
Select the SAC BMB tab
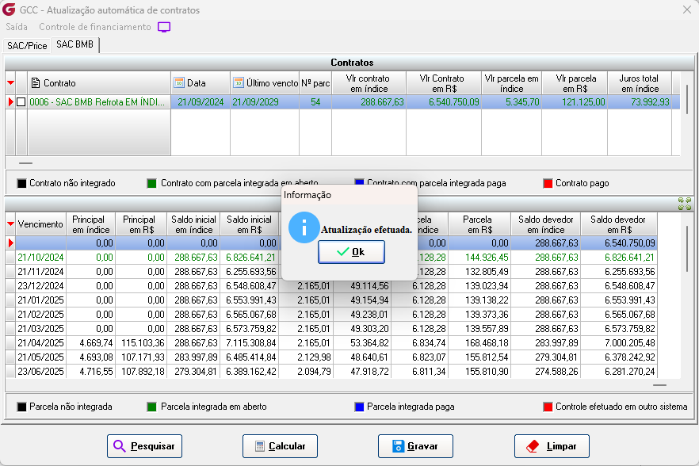(x=74, y=44)
